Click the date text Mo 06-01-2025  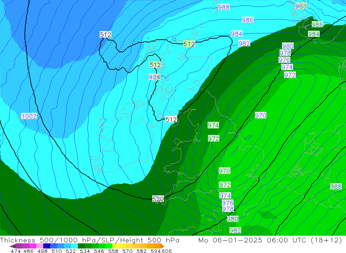[x=230, y=240]
